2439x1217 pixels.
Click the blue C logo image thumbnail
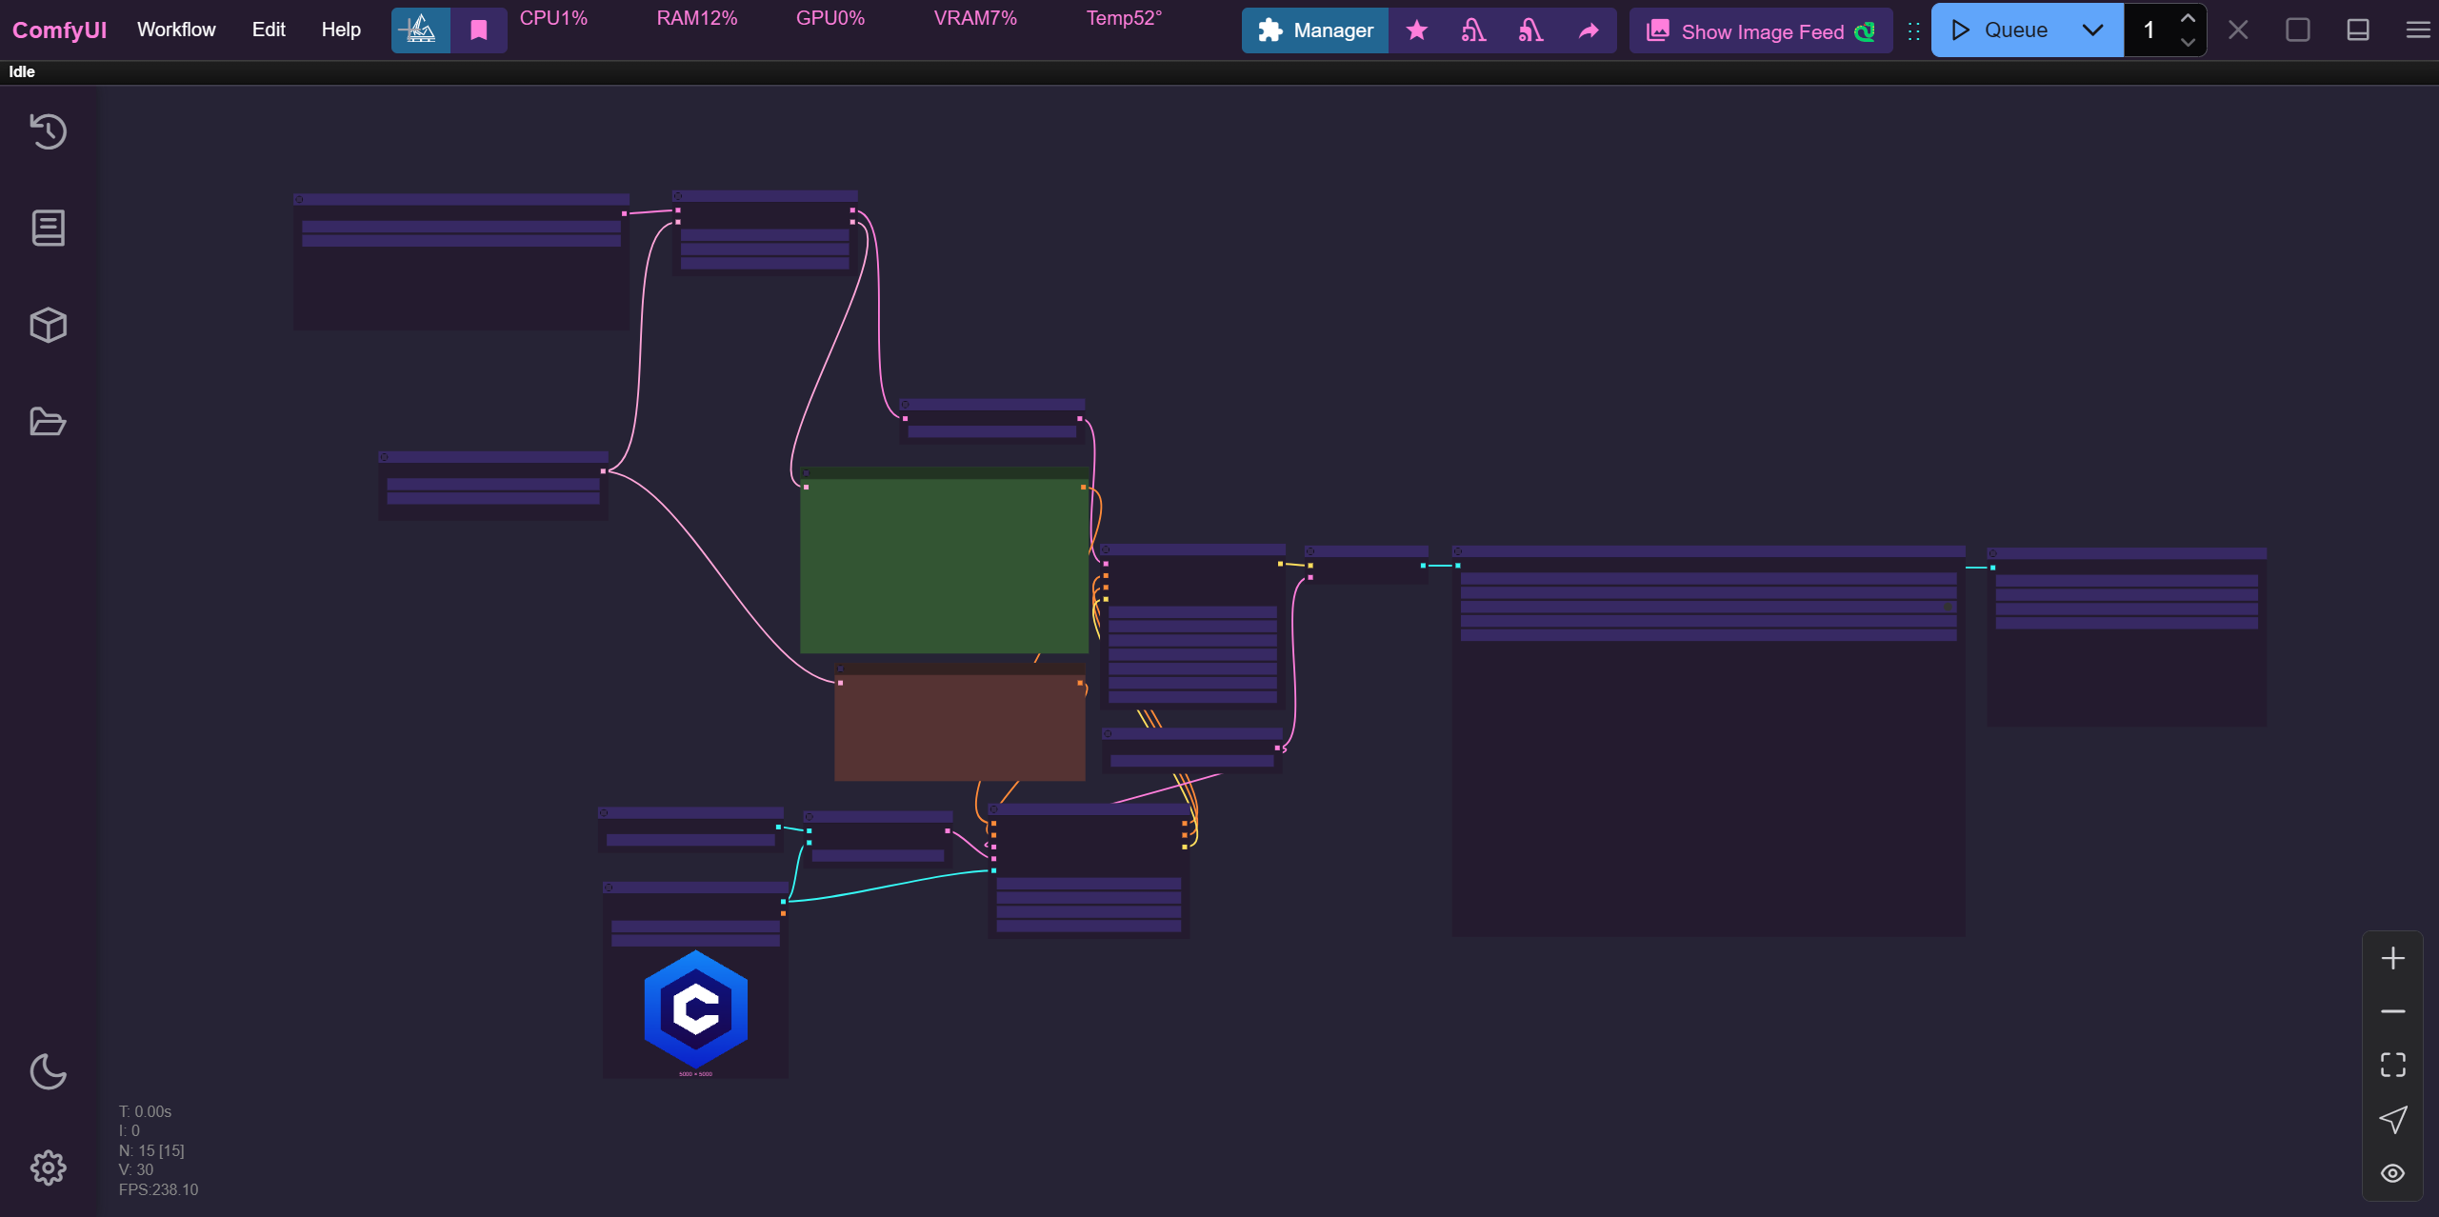click(x=695, y=1009)
